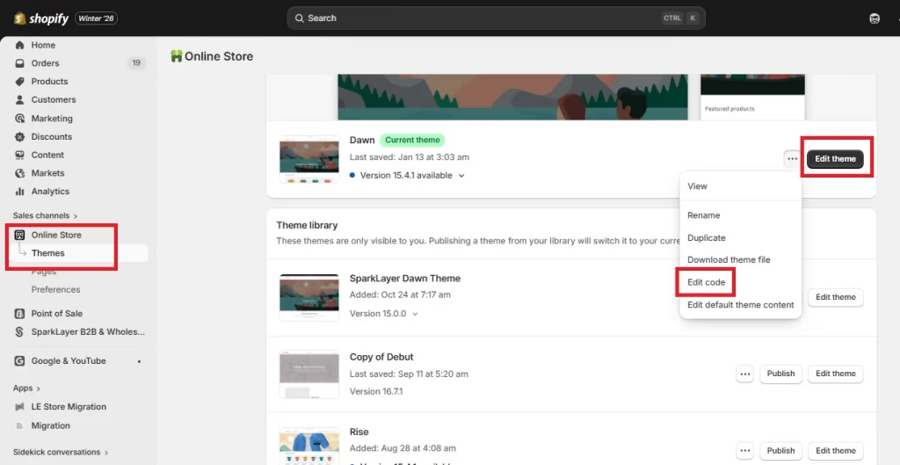Open the account avatar icon in top bar

[875, 18]
